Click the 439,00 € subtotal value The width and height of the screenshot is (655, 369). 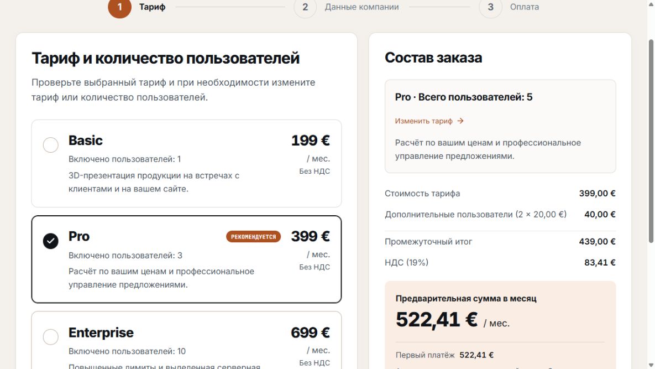click(x=597, y=242)
